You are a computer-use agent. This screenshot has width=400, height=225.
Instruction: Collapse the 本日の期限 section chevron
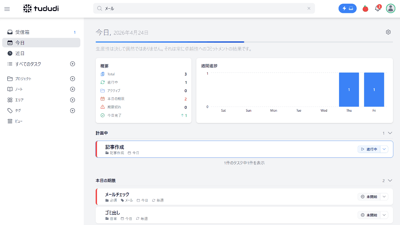click(389, 180)
